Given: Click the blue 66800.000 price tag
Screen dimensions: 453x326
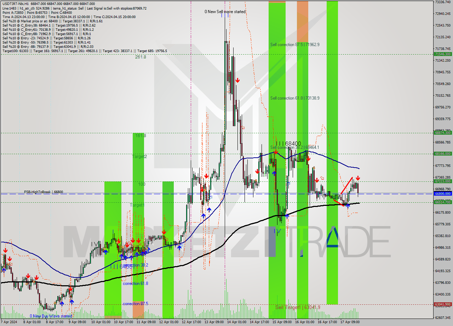Looking at the screenshot, I should click(442, 193).
